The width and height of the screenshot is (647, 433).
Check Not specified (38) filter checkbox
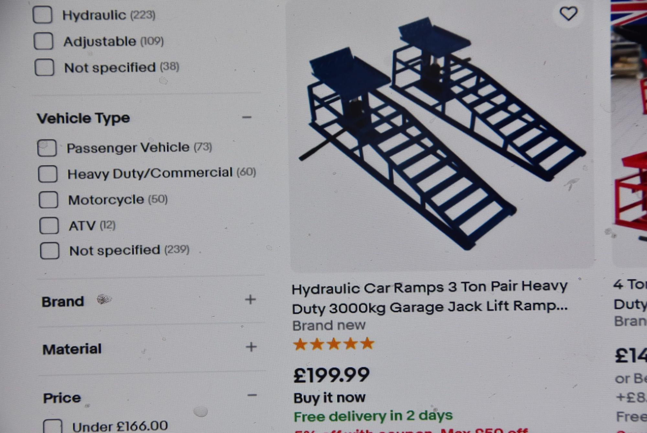pyautogui.click(x=44, y=67)
